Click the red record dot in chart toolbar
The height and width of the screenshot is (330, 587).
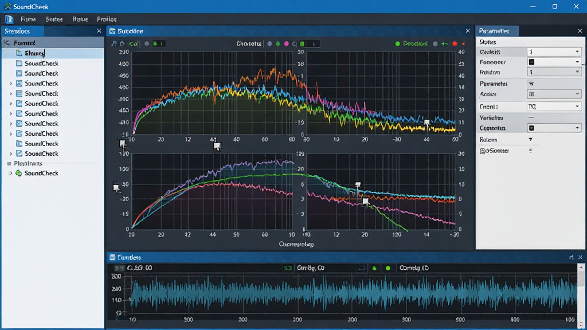(455, 44)
